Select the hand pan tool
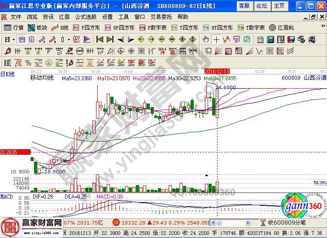This screenshot has height=238, width=327. point(206,39)
